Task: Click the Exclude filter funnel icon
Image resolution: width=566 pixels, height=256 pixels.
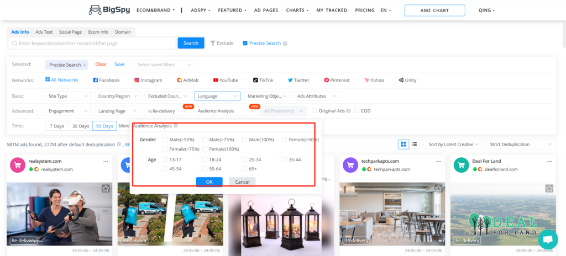Action: point(213,43)
